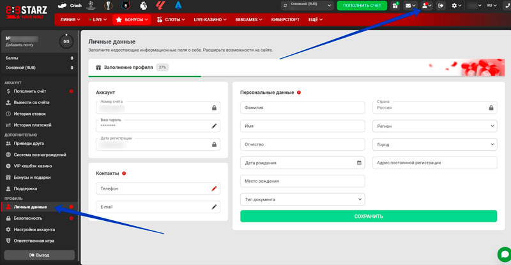Click the green Сохранить button
This screenshot has width=511, height=265.
pos(369,216)
